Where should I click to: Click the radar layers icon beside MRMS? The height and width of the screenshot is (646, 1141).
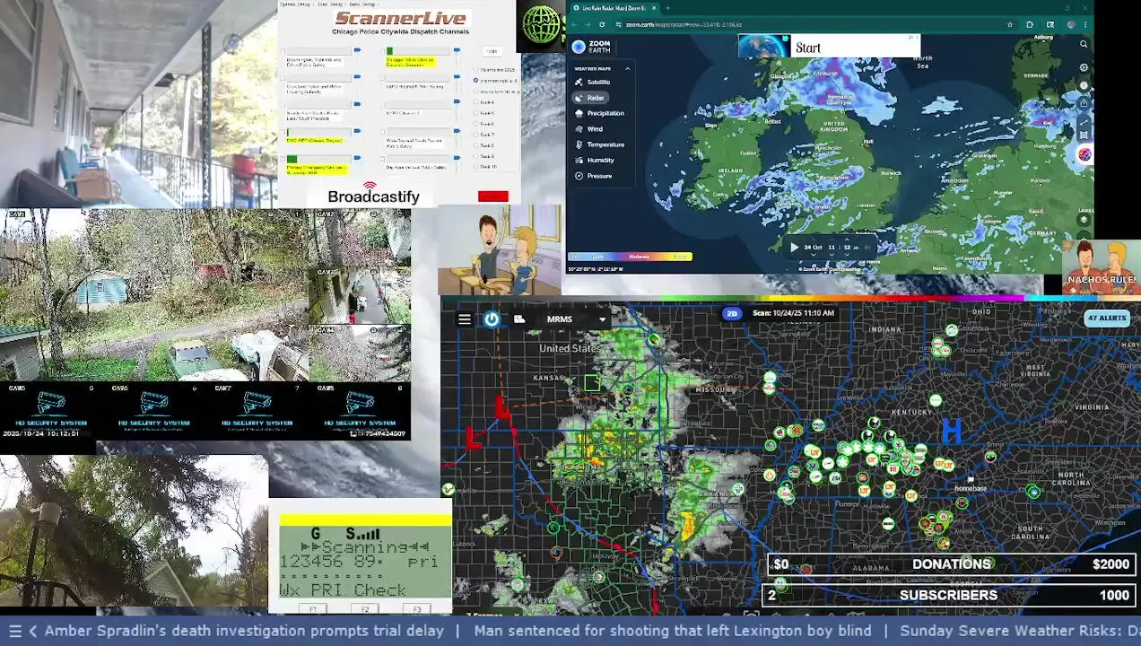tap(519, 319)
